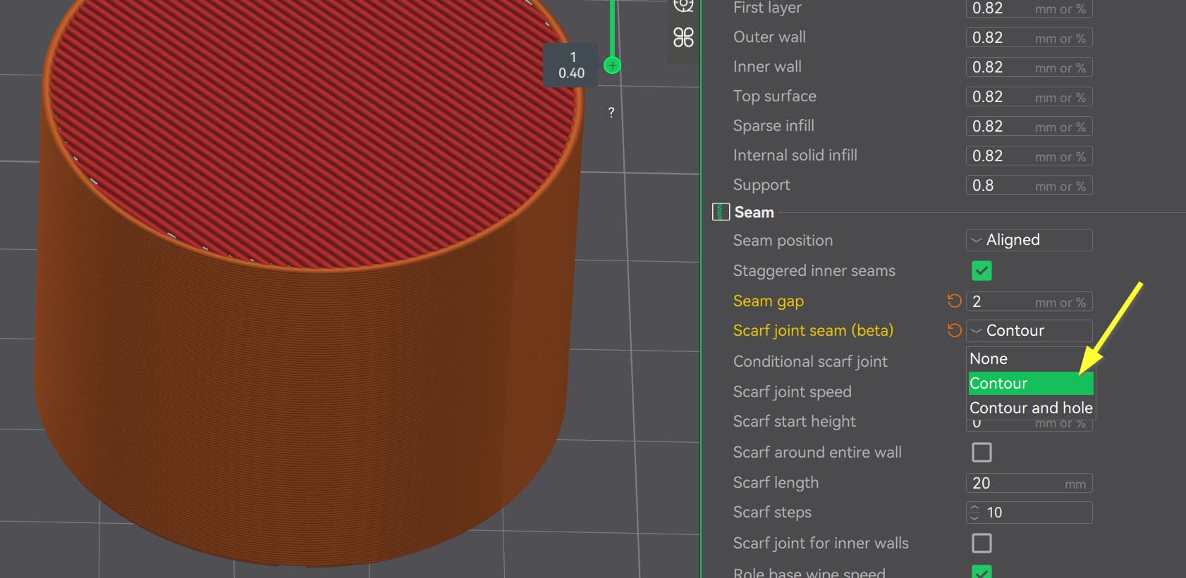Click the Scarf length input field
1186x578 pixels.
1015,483
